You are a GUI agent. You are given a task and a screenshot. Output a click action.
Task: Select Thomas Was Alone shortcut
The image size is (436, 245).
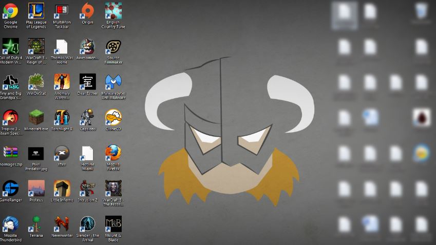[62, 46]
